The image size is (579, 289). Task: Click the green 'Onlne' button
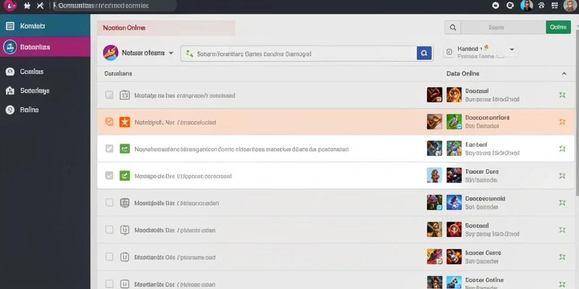(x=558, y=27)
